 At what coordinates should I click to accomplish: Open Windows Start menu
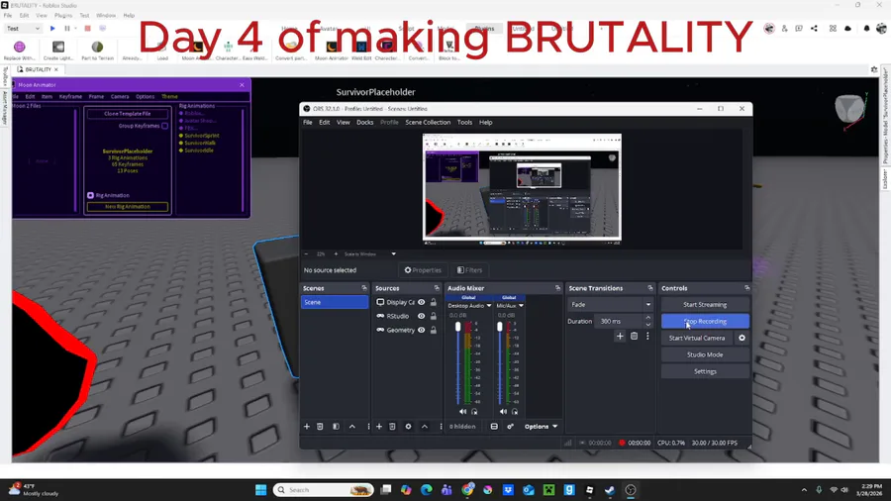point(260,490)
